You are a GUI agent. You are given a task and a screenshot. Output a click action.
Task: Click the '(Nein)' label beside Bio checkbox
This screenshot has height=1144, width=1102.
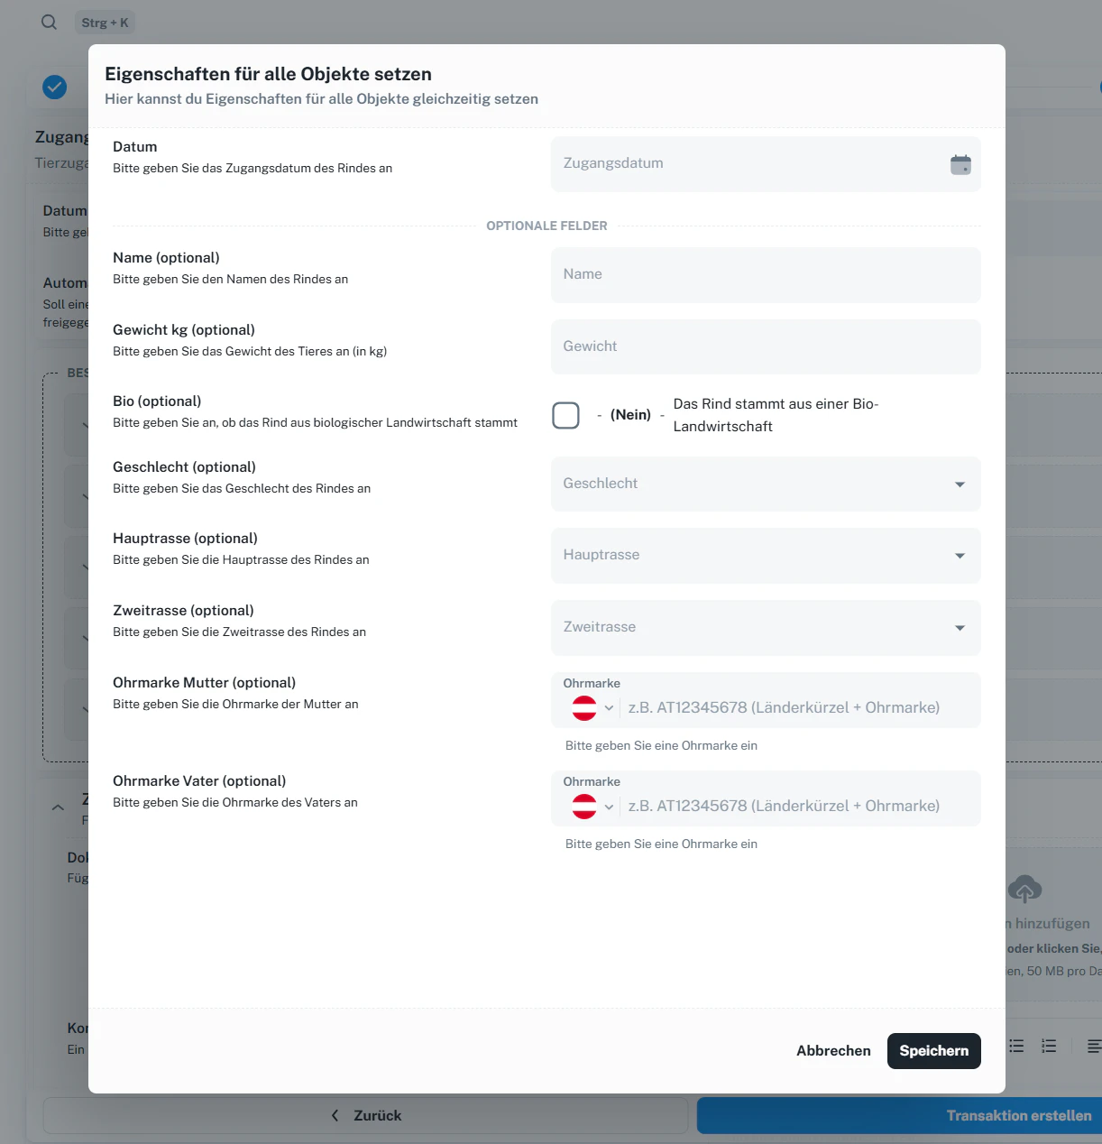click(630, 415)
